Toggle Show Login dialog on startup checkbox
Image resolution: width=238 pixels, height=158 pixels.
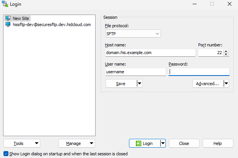[5, 154]
